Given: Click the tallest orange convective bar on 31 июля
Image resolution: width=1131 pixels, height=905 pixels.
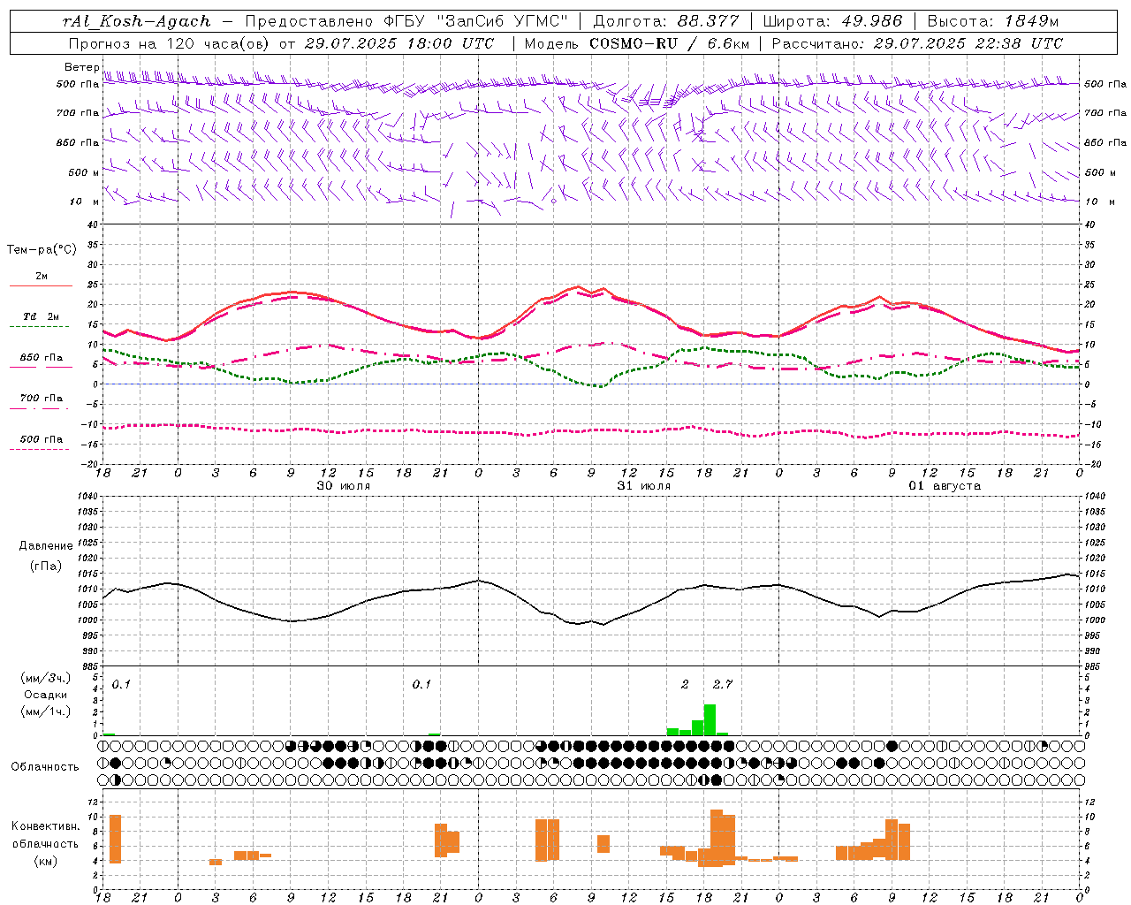Looking at the screenshot, I should click(x=716, y=838).
